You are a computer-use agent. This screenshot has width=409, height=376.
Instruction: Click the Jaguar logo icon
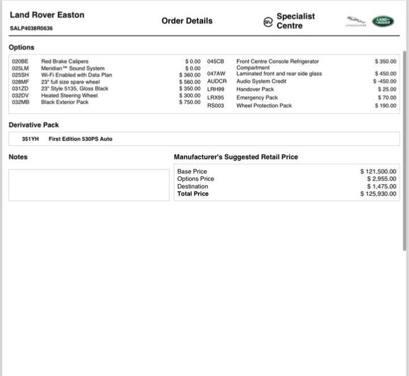[x=356, y=22]
